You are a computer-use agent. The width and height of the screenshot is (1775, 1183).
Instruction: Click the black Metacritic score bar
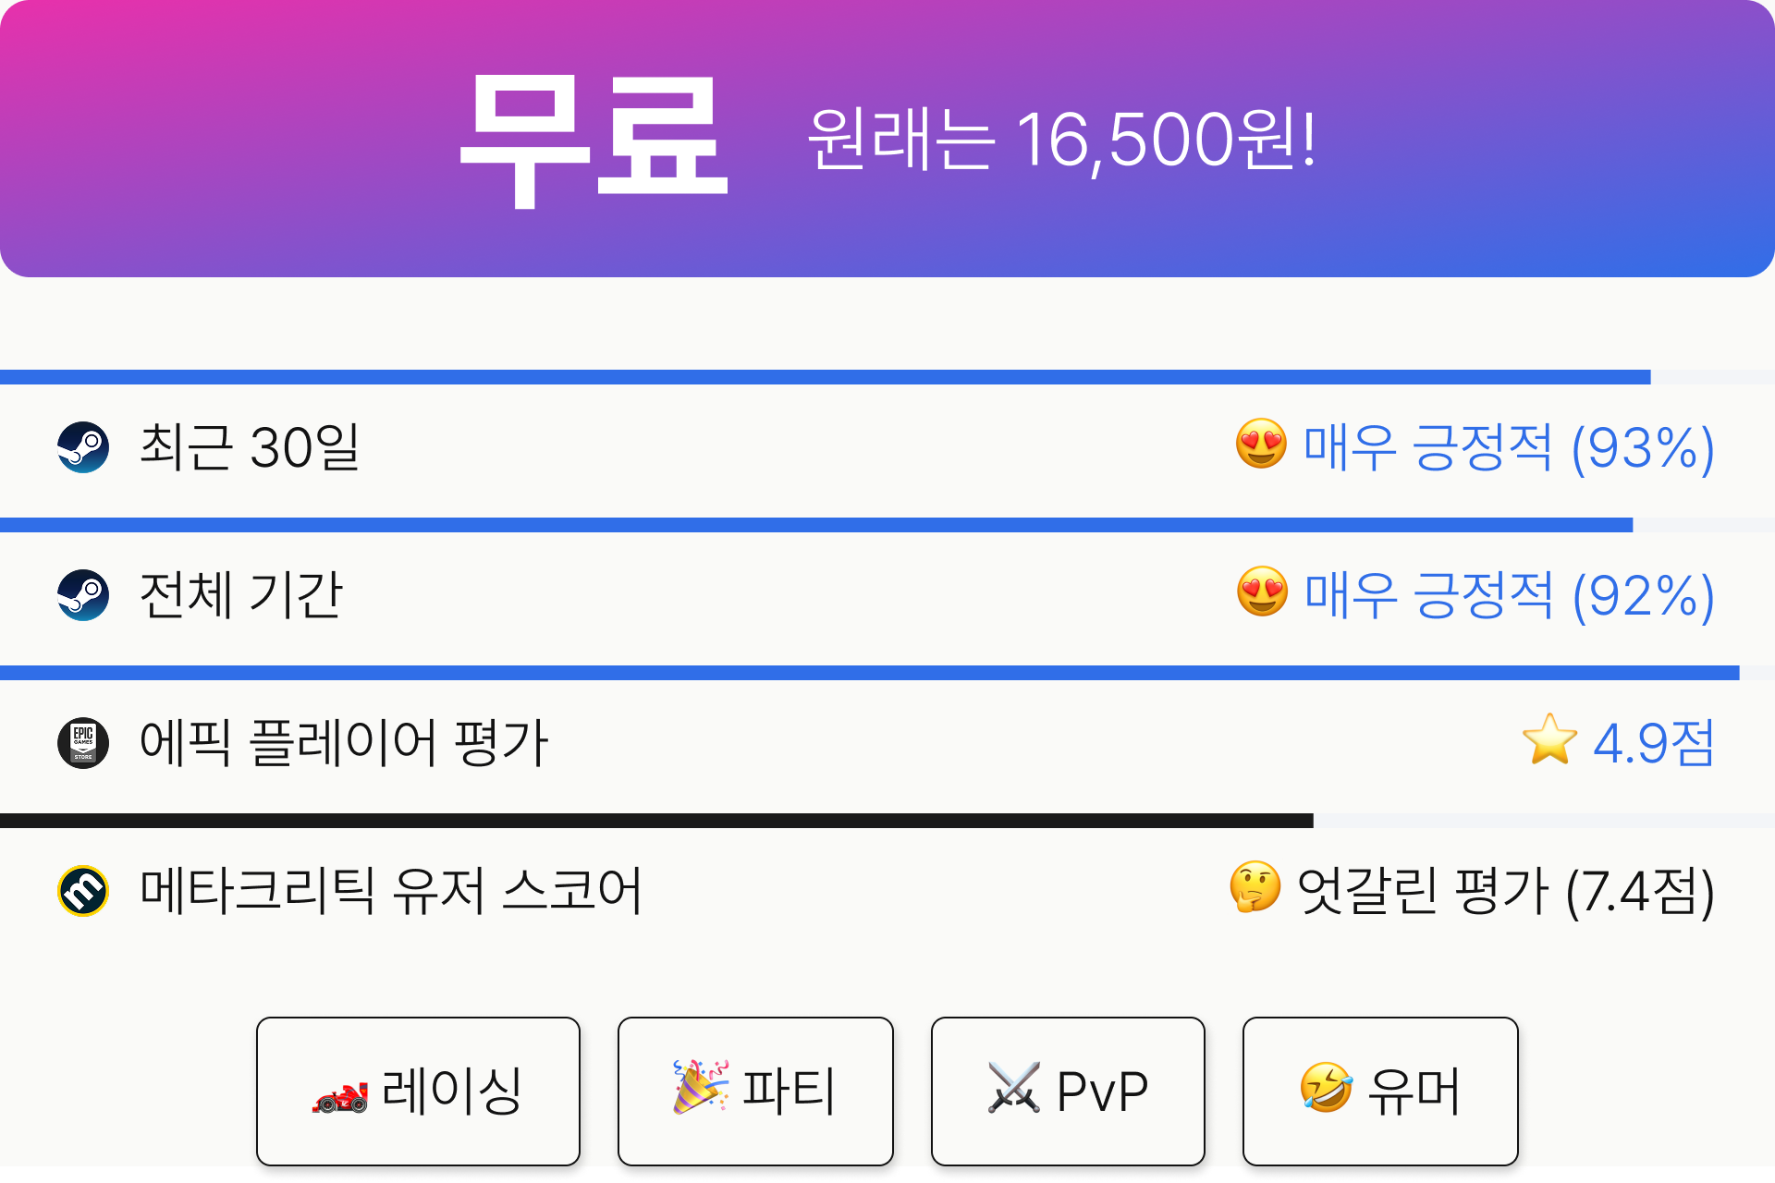click(656, 821)
